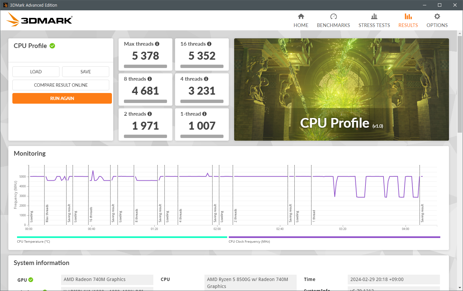Click the green checkmark beside CPU Profile
463x291 pixels.
52,46
